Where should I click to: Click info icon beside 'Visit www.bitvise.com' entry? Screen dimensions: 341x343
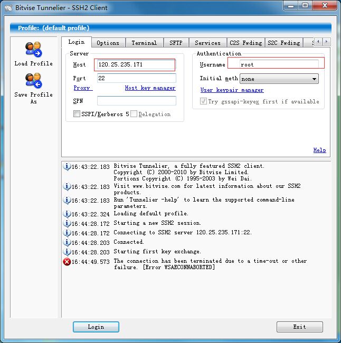click(x=67, y=187)
